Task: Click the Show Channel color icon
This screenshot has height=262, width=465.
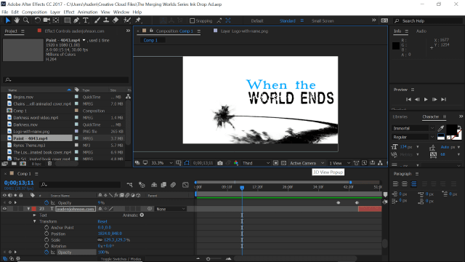Action: point(236,163)
